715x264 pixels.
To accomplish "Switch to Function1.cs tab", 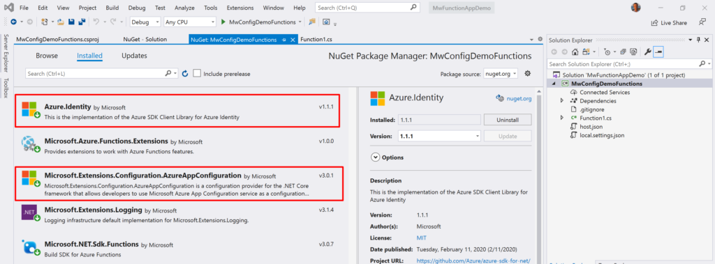I will point(316,40).
